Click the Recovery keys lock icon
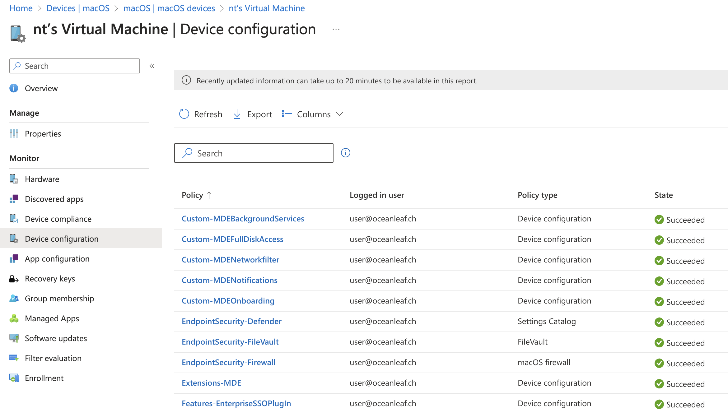This screenshot has height=413, width=728. [x=14, y=279]
